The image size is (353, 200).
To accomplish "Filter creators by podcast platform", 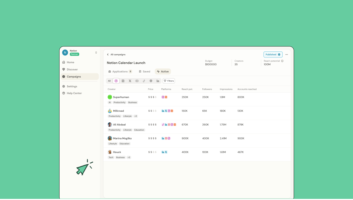I will pyautogui.click(x=151, y=81).
